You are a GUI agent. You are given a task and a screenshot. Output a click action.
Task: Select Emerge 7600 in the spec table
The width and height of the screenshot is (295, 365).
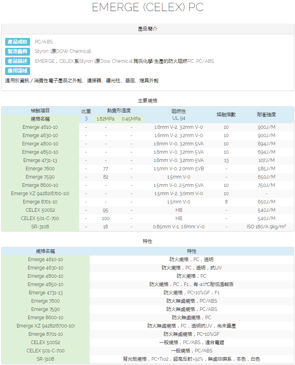pyautogui.click(x=40, y=169)
